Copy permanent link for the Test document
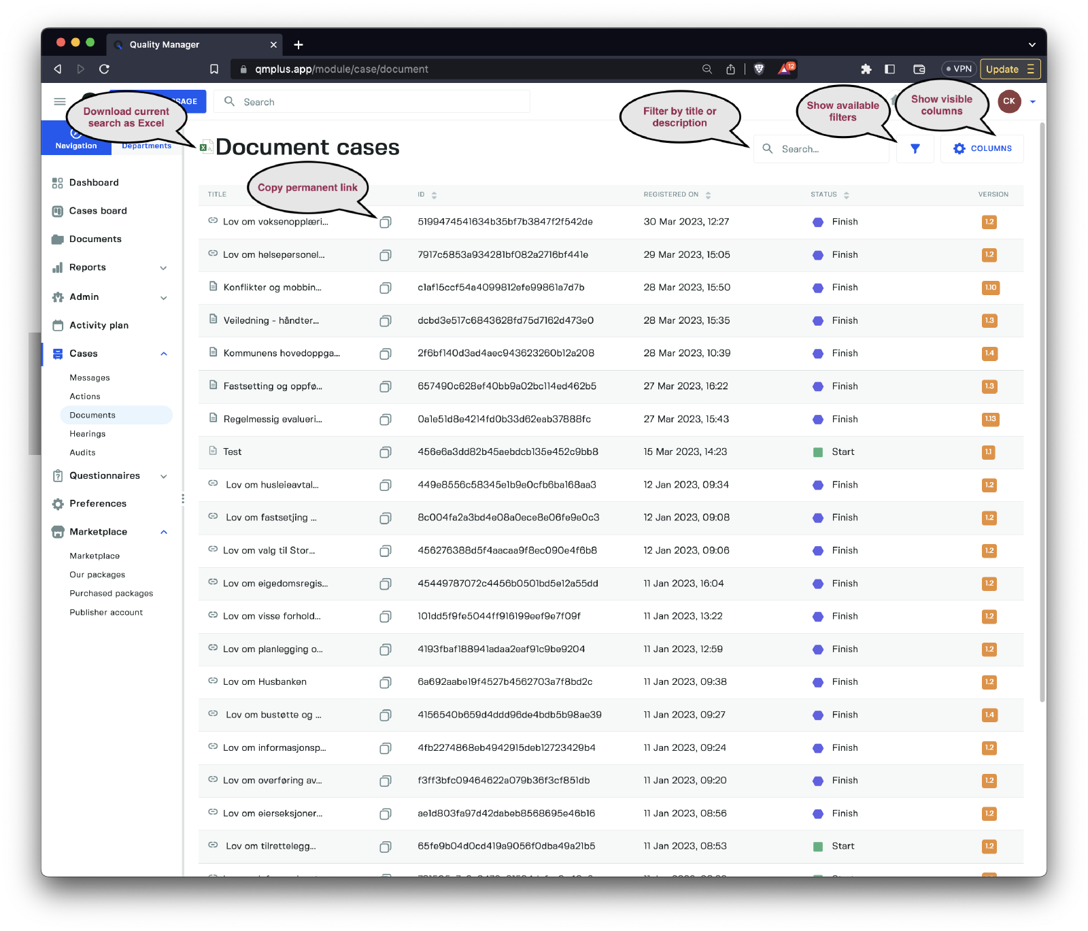The width and height of the screenshot is (1088, 931). point(385,452)
